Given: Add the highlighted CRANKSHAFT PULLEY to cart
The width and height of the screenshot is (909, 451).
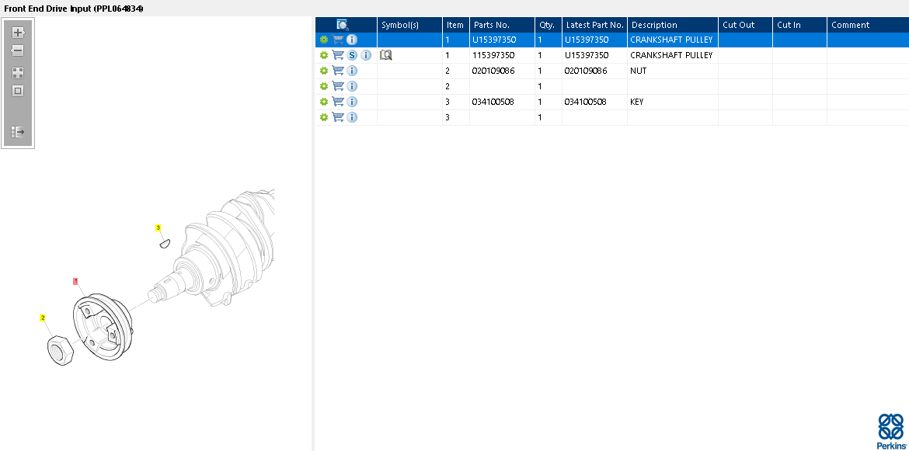Looking at the screenshot, I should 338,40.
